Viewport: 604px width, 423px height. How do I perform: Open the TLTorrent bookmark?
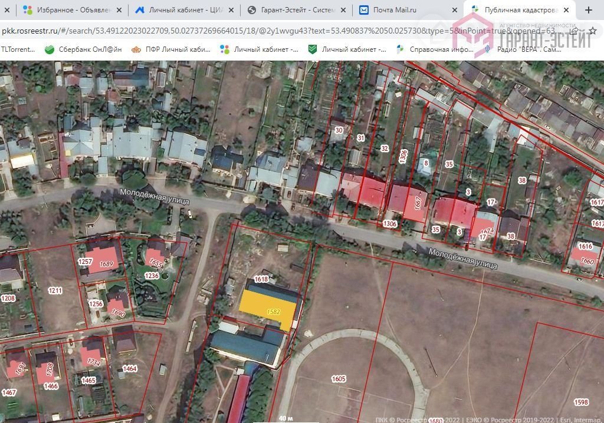tap(19, 49)
